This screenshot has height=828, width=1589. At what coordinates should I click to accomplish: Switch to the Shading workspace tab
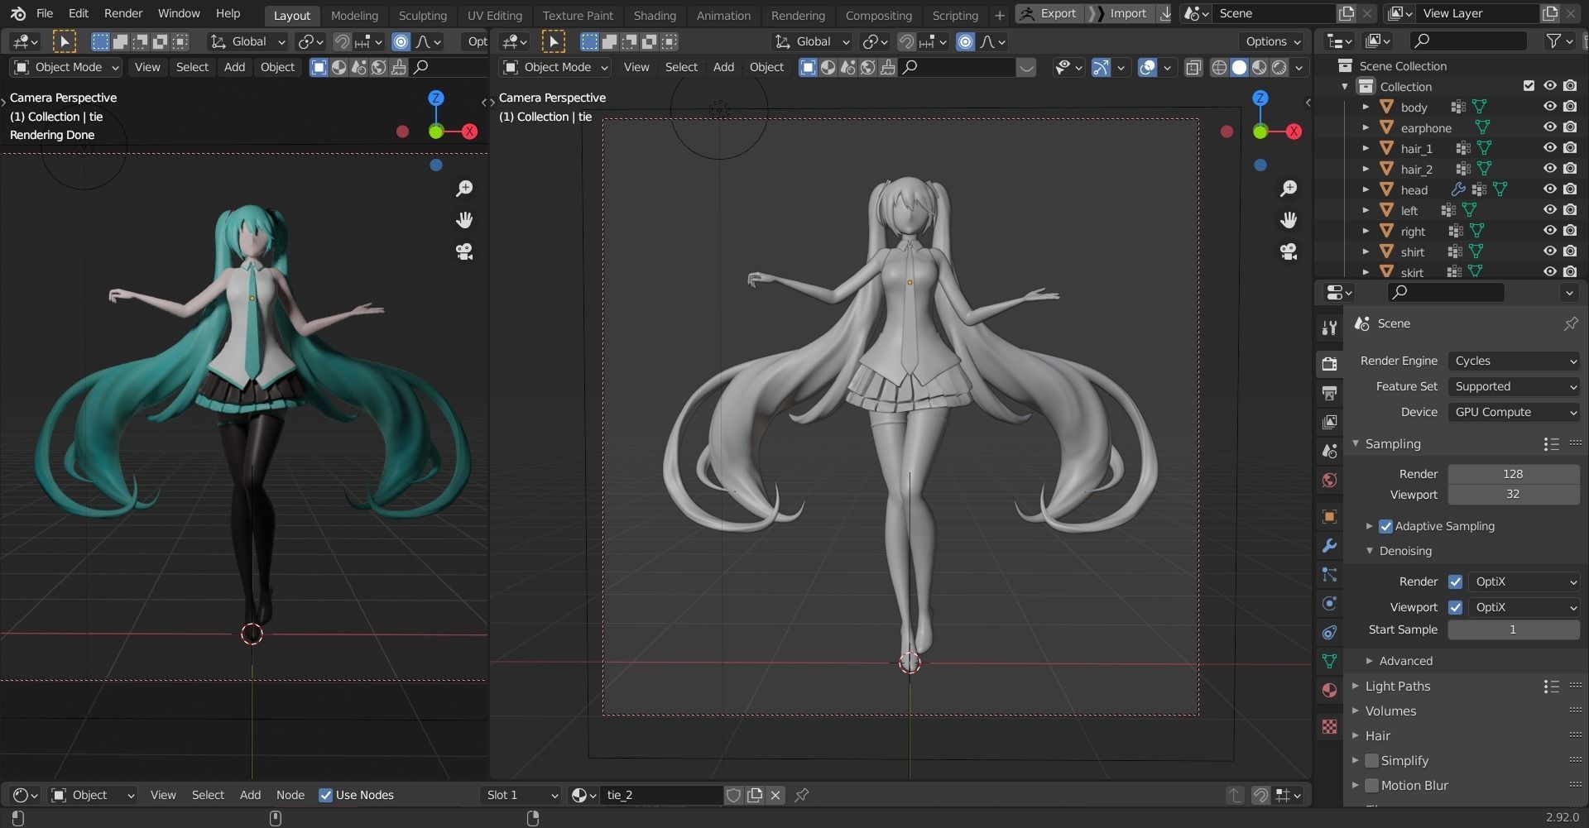point(655,15)
